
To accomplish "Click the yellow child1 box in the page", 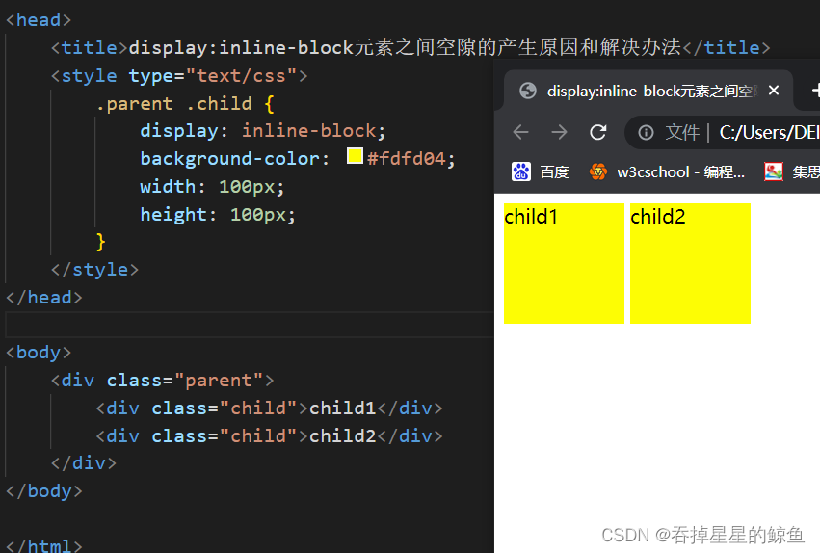I will [x=564, y=263].
